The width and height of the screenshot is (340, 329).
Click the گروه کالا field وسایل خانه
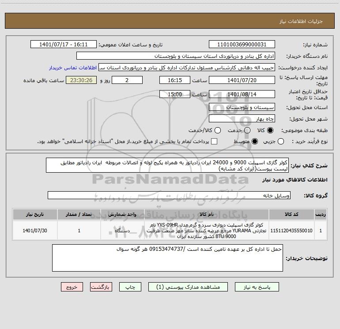point(169,195)
